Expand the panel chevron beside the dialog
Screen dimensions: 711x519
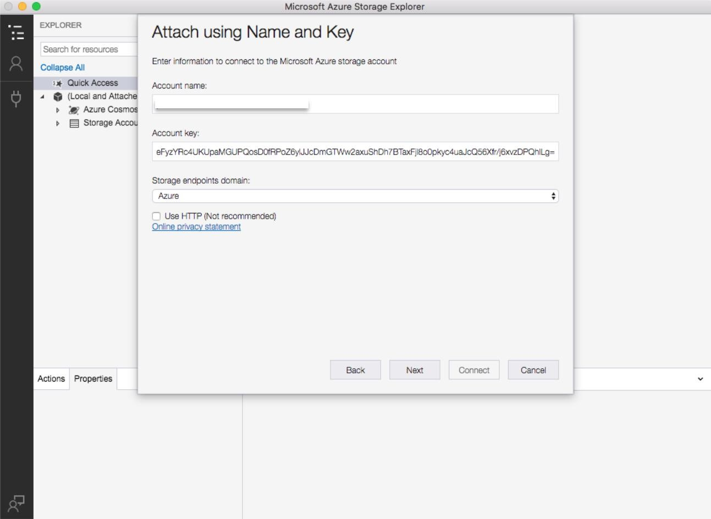coord(700,379)
